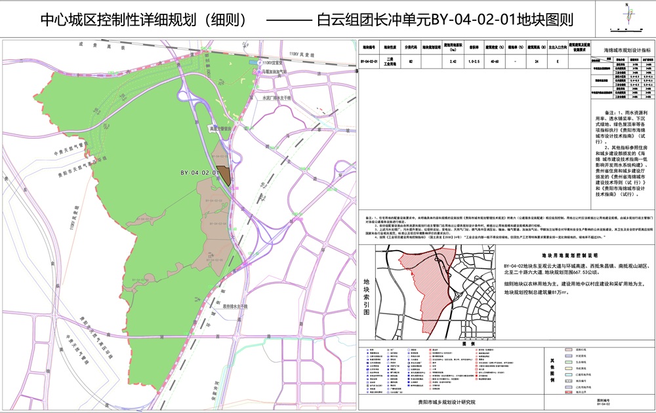Click the vertical 其他图例 label
656x413 pixels.
pyautogui.click(x=552, y=370)
